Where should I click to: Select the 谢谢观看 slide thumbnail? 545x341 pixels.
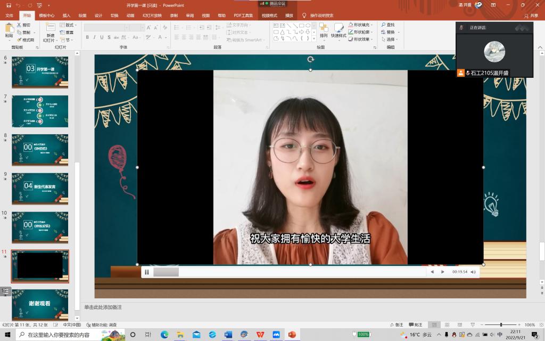click(40, 303)
